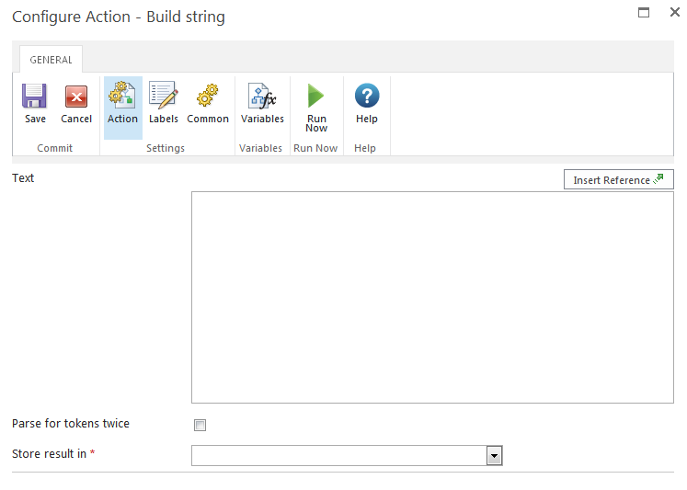Click the Common button label
The width and height of the screenshot is (687, 490).
coord(208,119)
